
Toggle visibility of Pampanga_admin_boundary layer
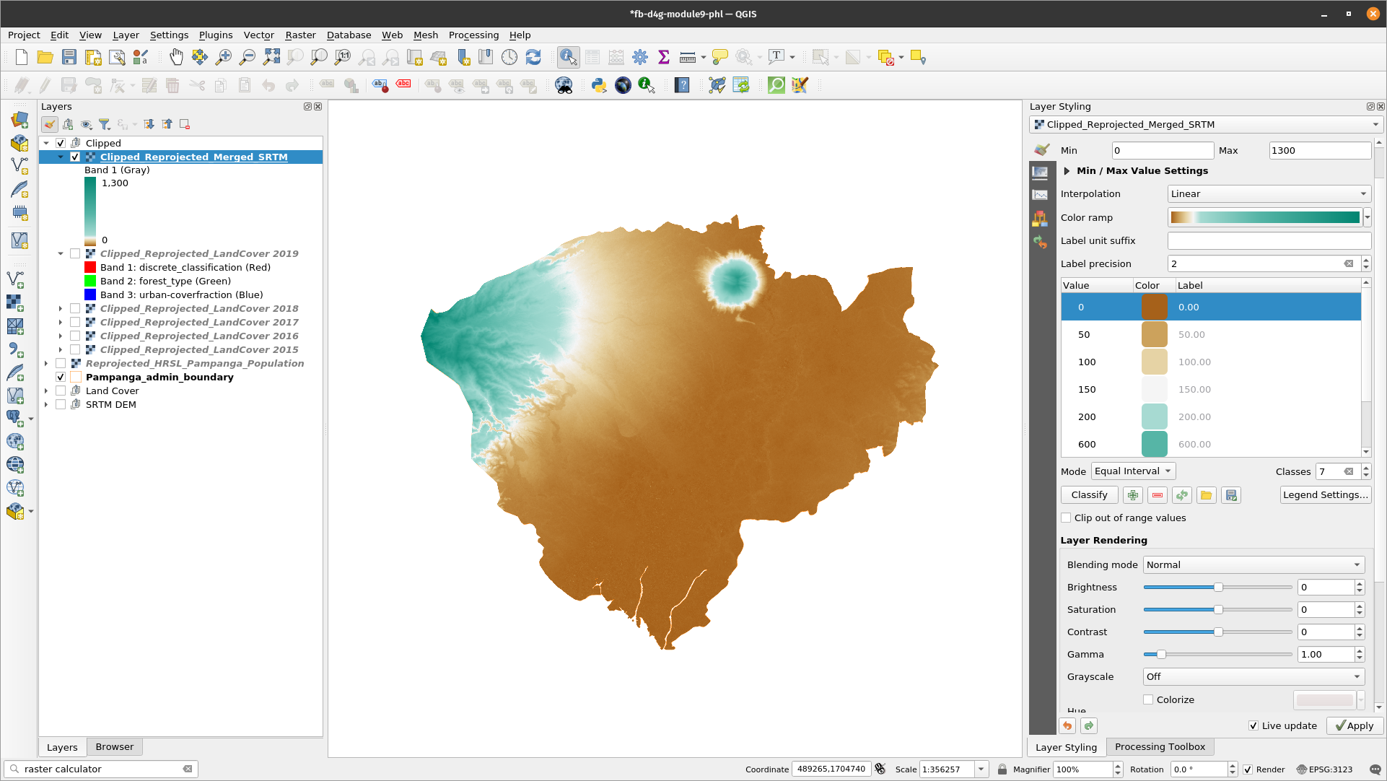coord(61,378)
